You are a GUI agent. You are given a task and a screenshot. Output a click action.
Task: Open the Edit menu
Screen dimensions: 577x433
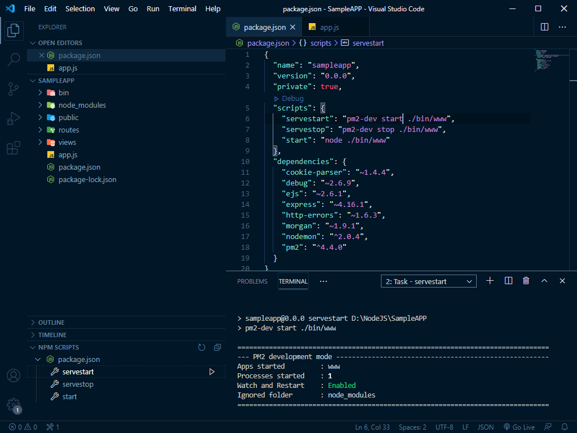50,8
